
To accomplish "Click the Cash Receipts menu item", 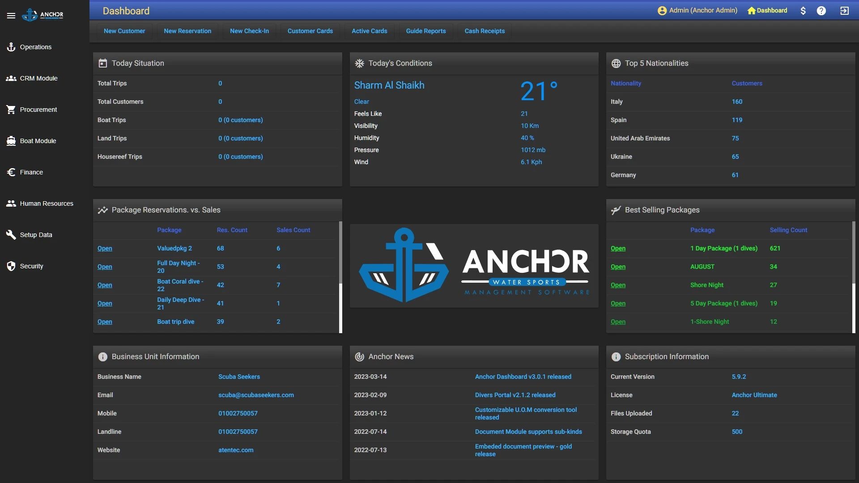I will click(x=485, y=31).
